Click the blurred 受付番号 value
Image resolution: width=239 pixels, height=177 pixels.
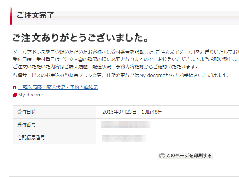(126, 124)
